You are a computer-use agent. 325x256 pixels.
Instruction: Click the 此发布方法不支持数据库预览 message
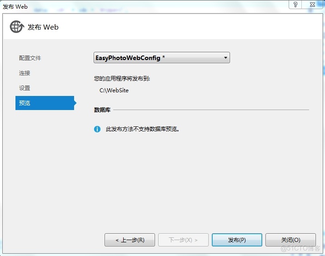tap(143, 129)
